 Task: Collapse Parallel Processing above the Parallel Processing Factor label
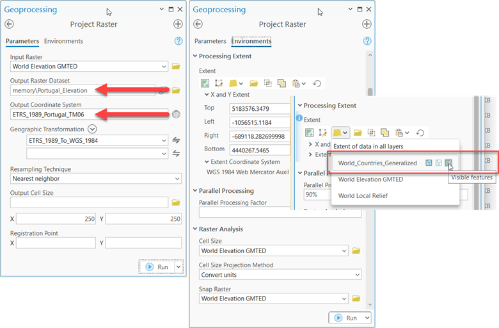pos(194,191)
